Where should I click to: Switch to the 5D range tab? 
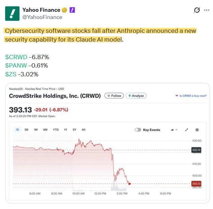tap(26, 130)
